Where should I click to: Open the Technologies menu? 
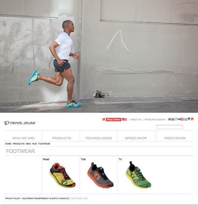click(98, 138)
